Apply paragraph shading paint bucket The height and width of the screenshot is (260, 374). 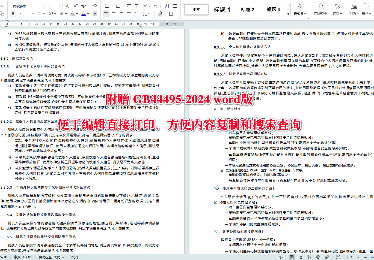[160, 13]
